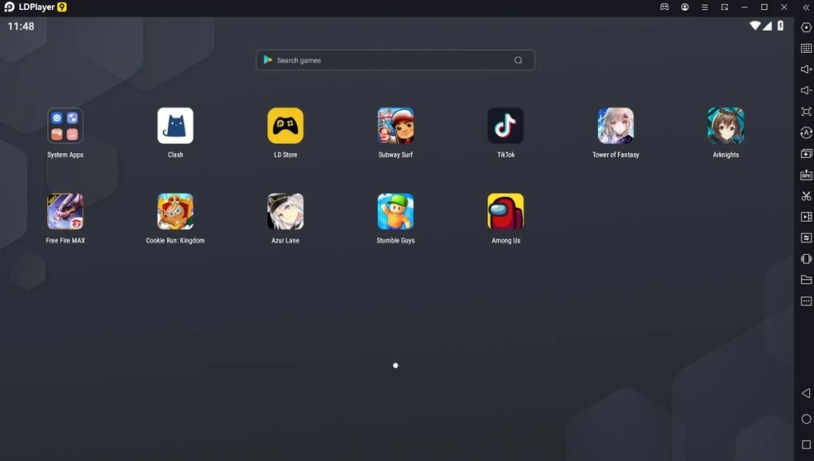Click the Wi-Fi status icon
The width and height of the screenshot is (814, 461).
[754, 26]
